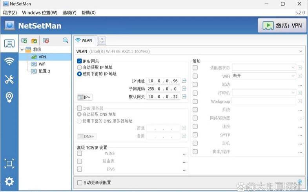Enable the WiFi checkbox under 附加

coord(195,76)
